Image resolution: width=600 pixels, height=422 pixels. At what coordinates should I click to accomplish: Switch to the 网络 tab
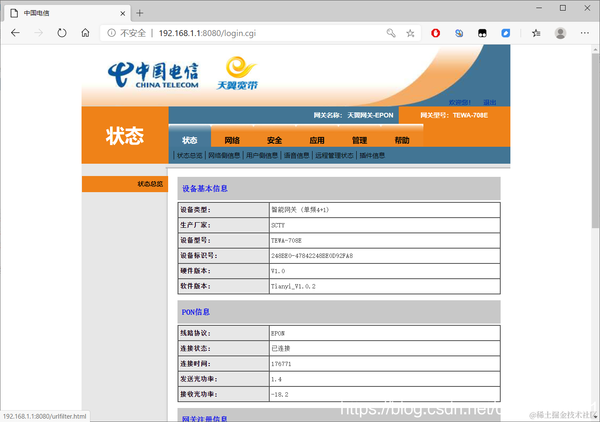232,140
